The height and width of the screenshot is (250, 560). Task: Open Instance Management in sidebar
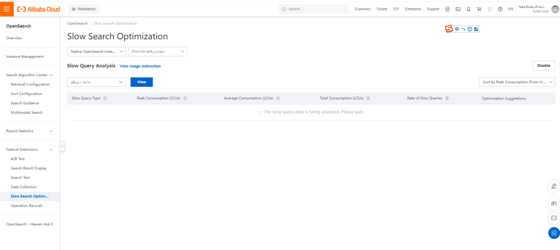[25, 57]
